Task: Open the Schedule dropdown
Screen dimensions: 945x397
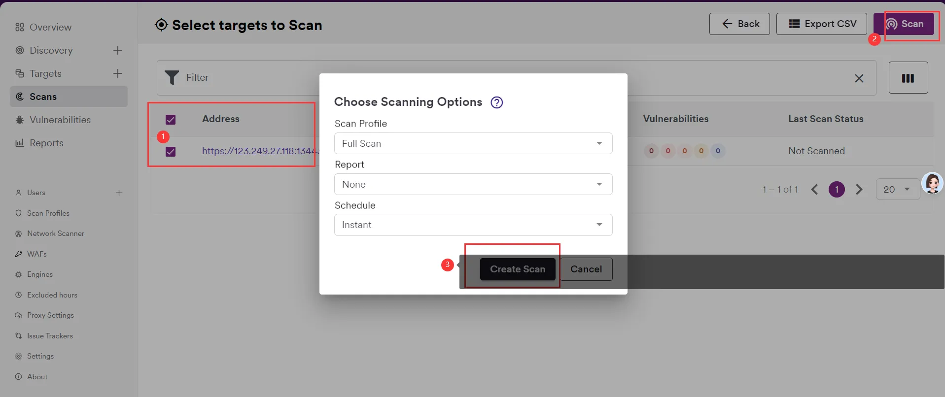Action: tap(473, 225)
